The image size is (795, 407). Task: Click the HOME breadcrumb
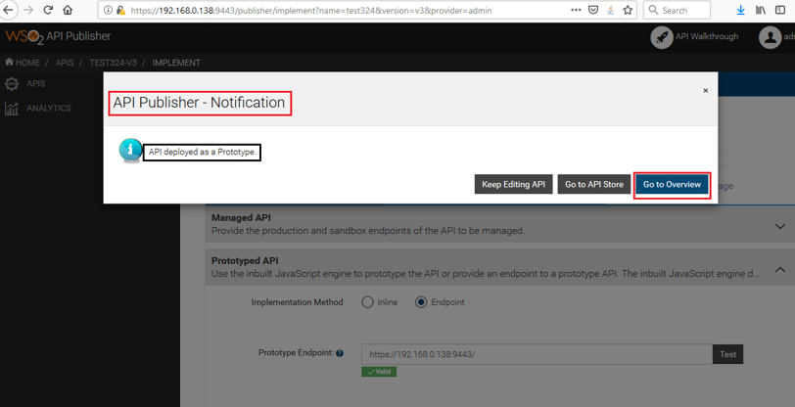[23, 63]
